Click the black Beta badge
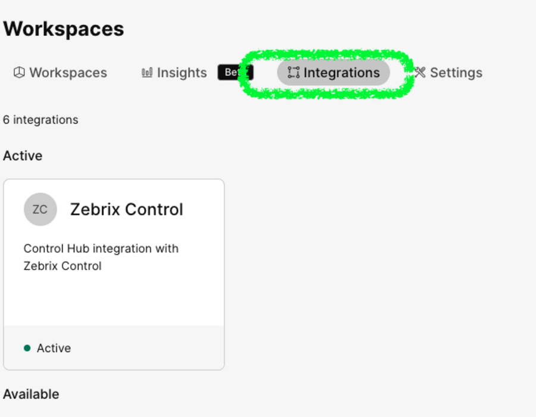Screen dimensions: 536x417 click(x=235, y=73)
